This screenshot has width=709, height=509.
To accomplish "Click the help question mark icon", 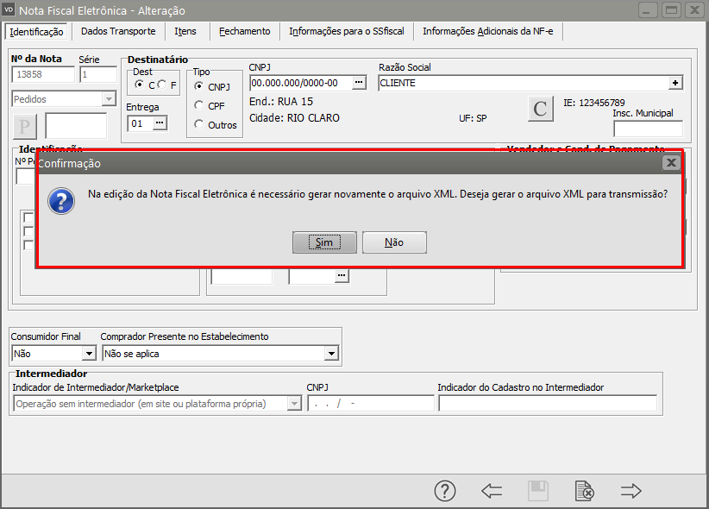I will tap(444, 491).
